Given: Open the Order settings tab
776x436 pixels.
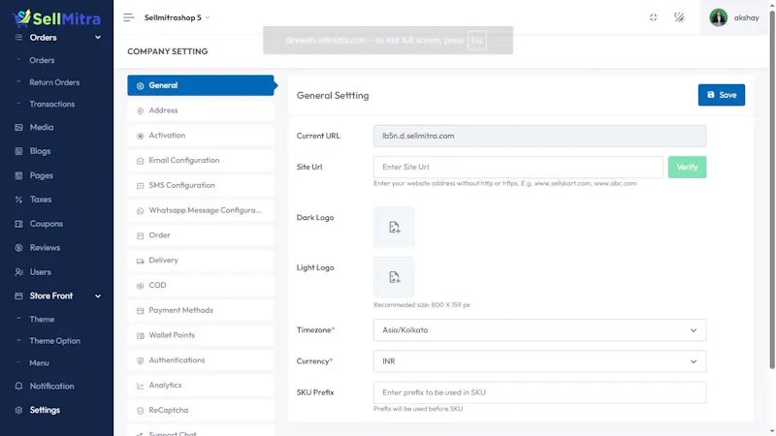Looking at the screenshot, I should click(201, 235).
